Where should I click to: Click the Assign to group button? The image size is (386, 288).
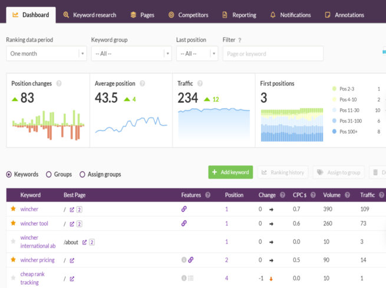[x=339, y=172]
